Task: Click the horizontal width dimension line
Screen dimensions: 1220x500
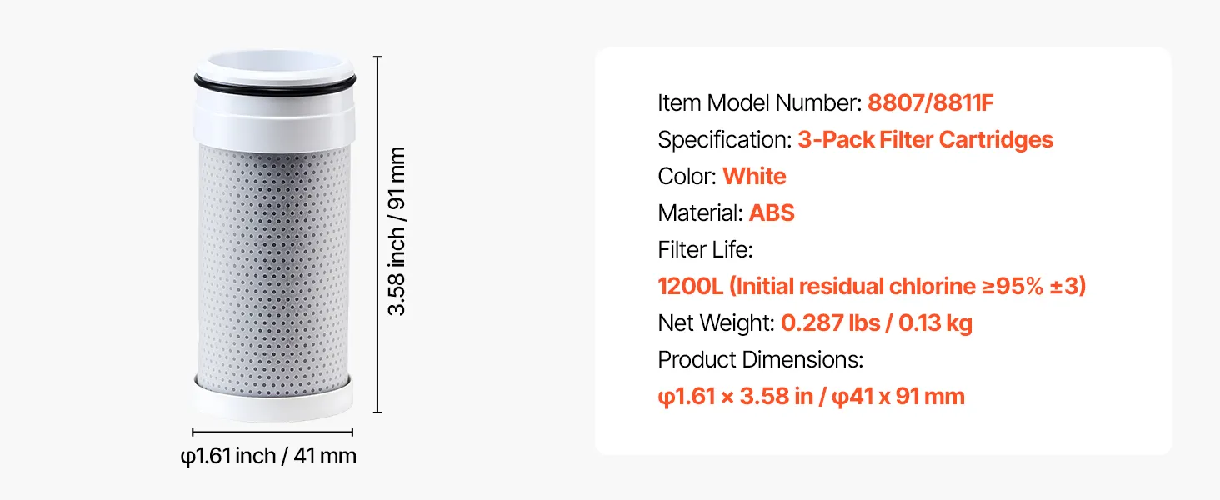Action: pyautogui.click(x=272, y=432)
